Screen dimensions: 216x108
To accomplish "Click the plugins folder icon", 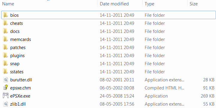I will pos(5,55).
